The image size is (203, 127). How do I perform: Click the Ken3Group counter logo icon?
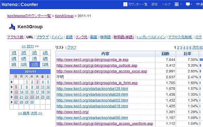[12, 27]
